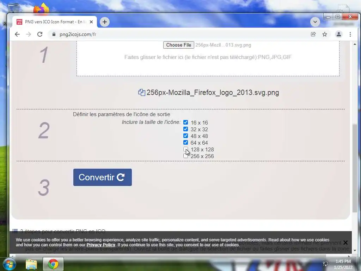The width and height of the screenshot is (361, 271).
Task: Maximize the Chrome window
Action: (x=338, y=17)
